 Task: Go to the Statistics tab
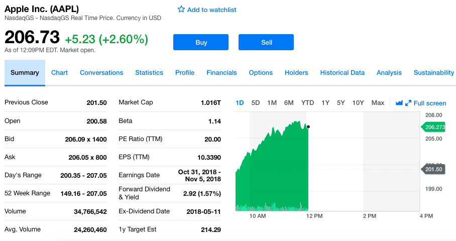149,73
